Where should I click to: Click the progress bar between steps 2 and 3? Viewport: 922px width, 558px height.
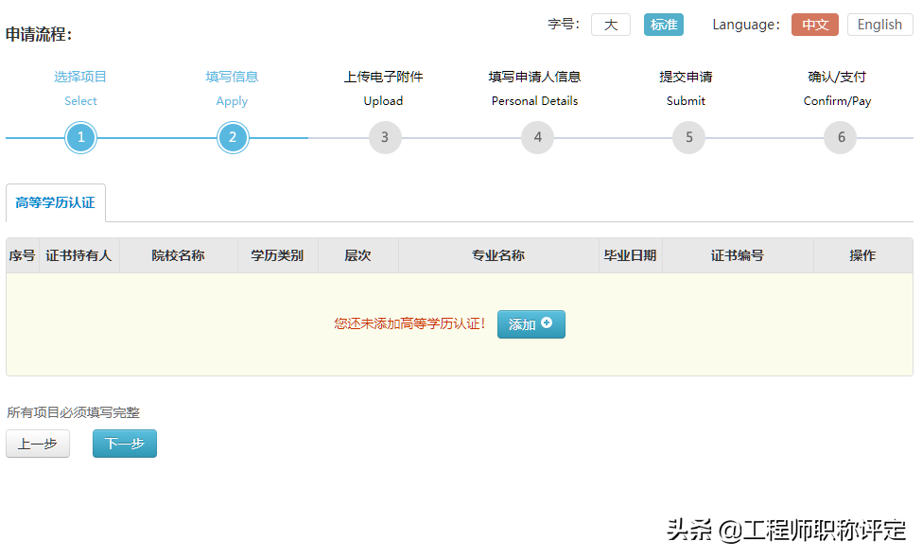308,137
